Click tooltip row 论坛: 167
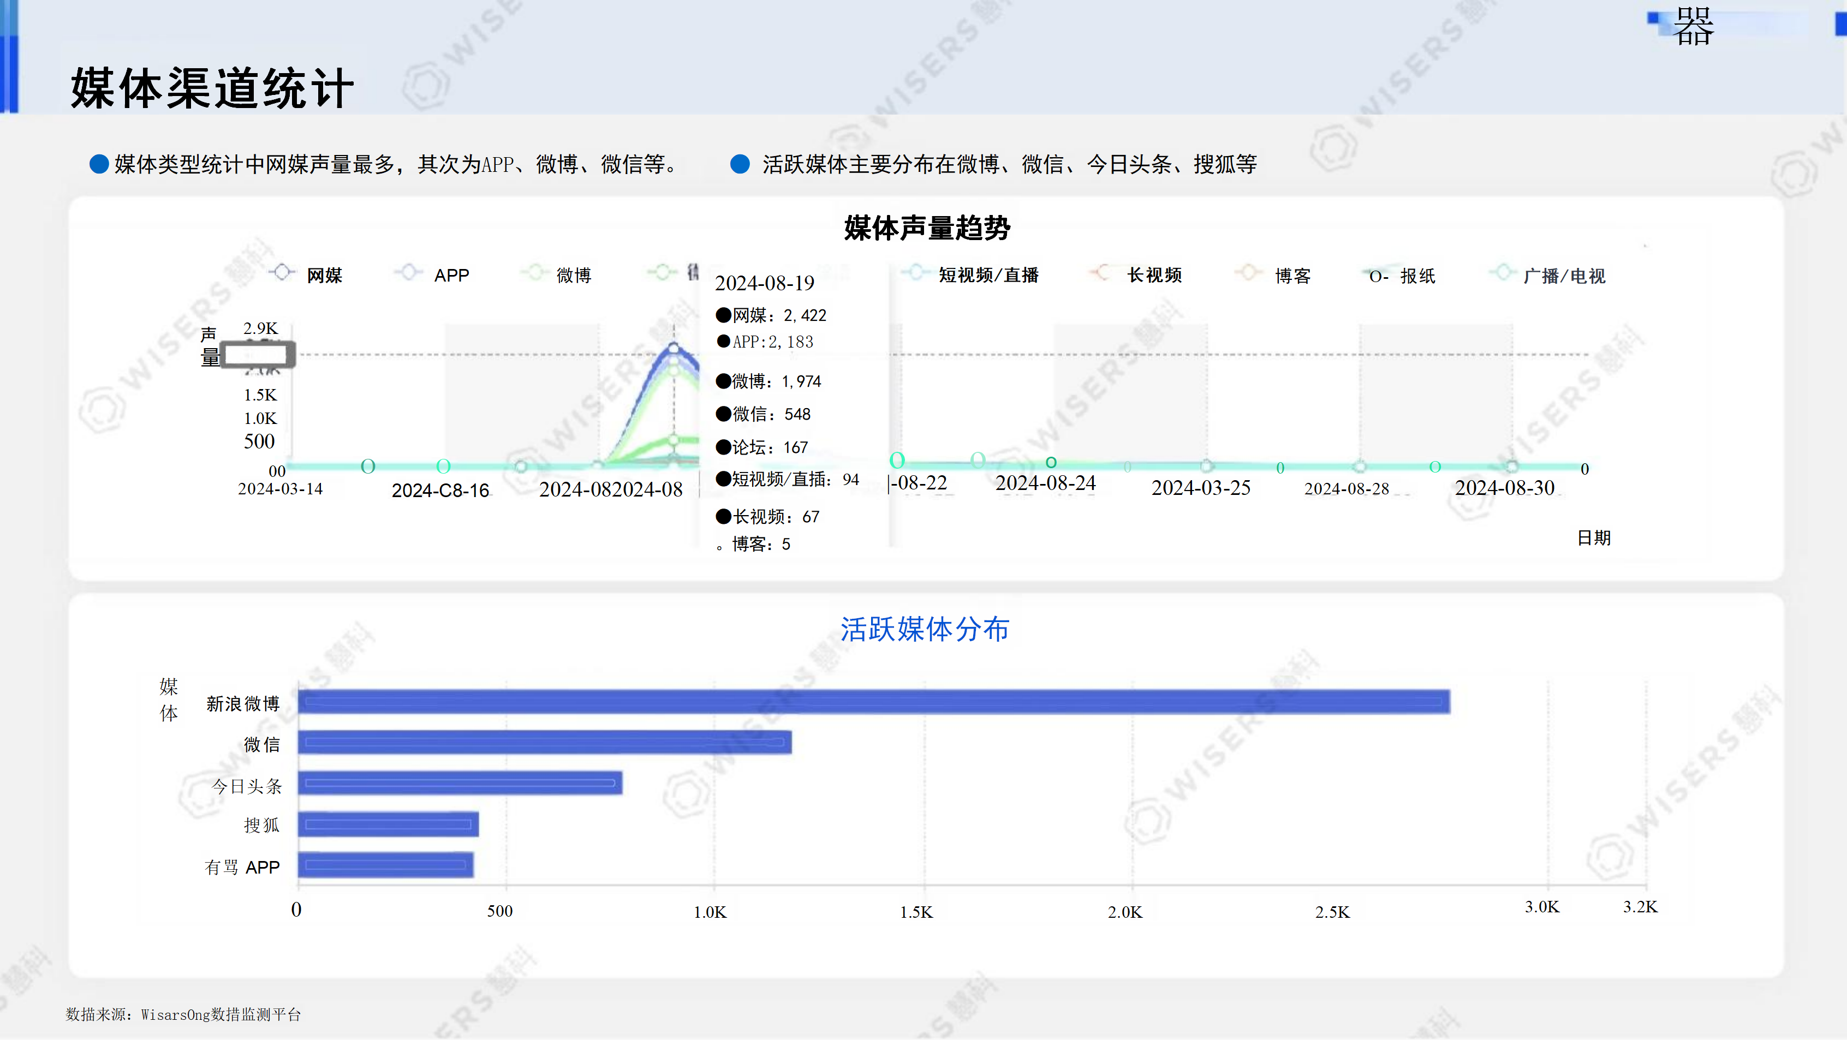Image resolution: width=1847 pixels, height=1040 pixels. pyautogui.click(x=761, y=447)
